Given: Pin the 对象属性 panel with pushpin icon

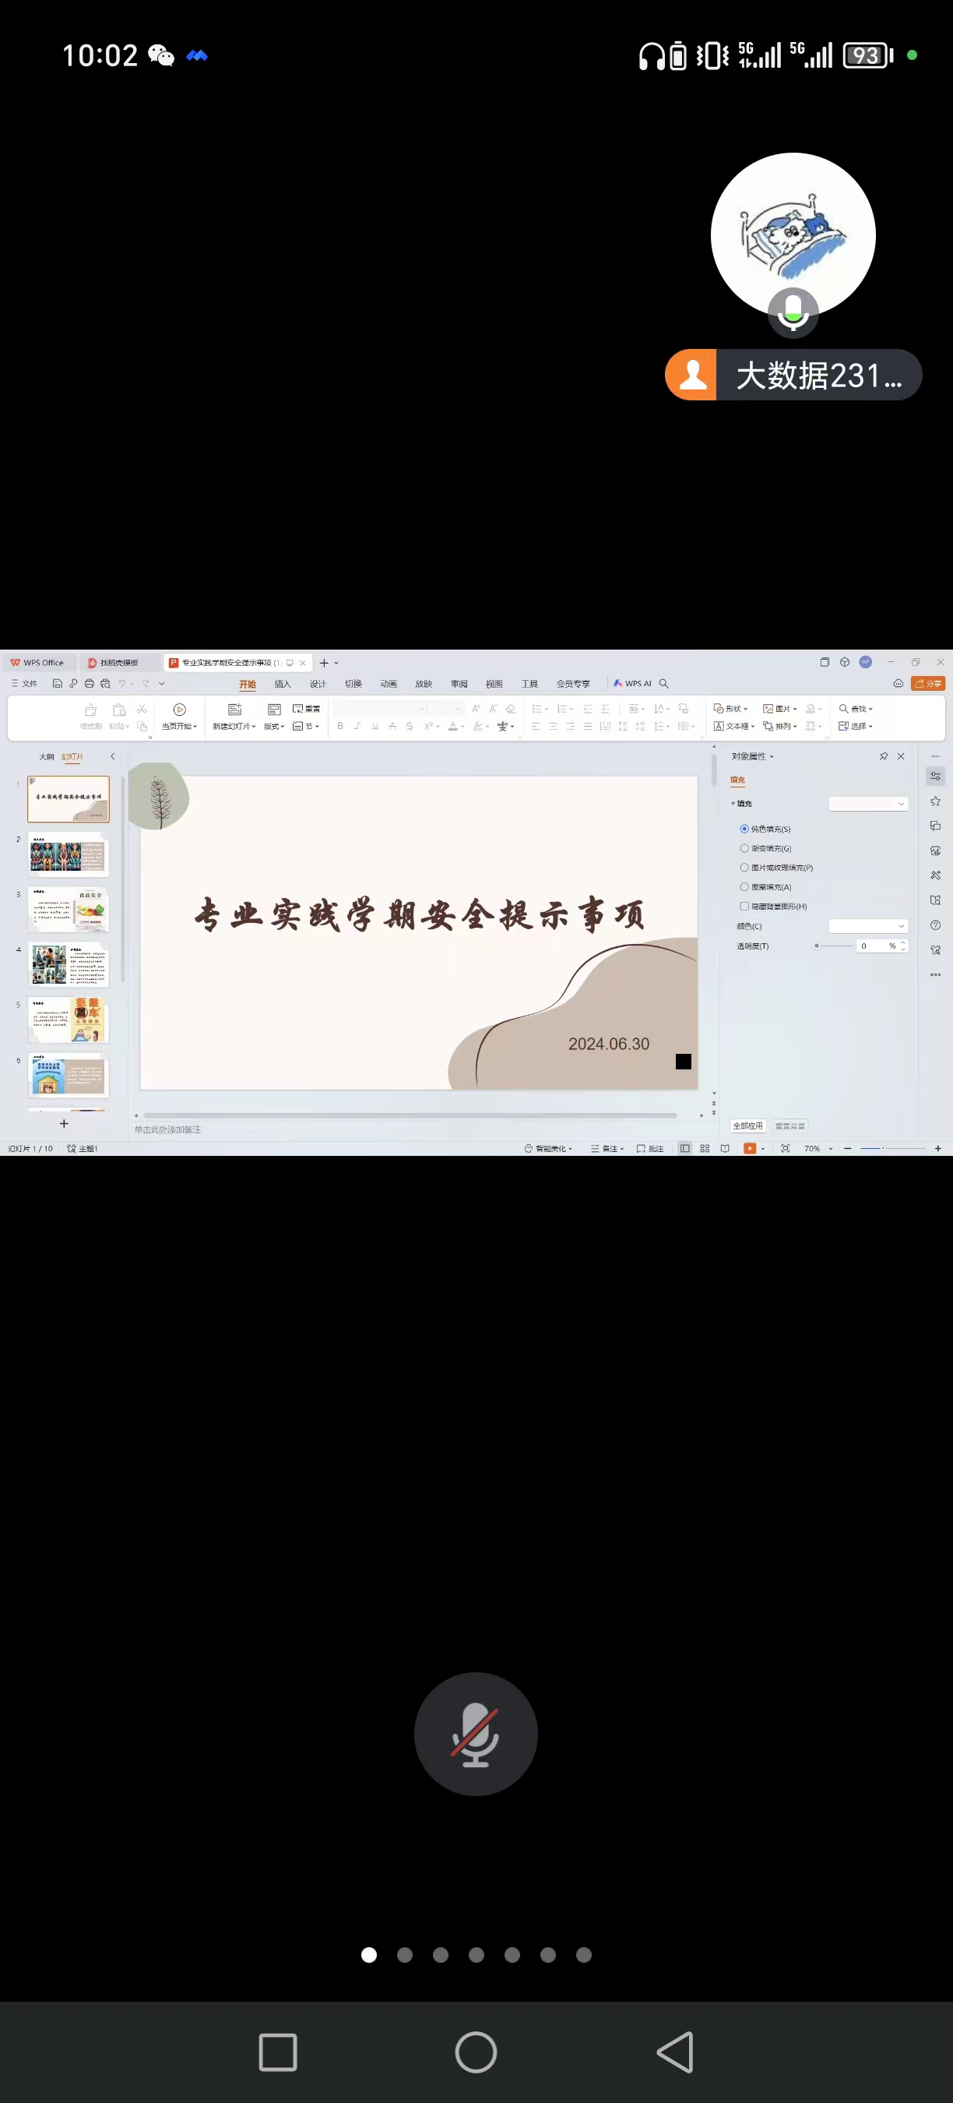Looking at the screenshot, I should click(883, 756).
